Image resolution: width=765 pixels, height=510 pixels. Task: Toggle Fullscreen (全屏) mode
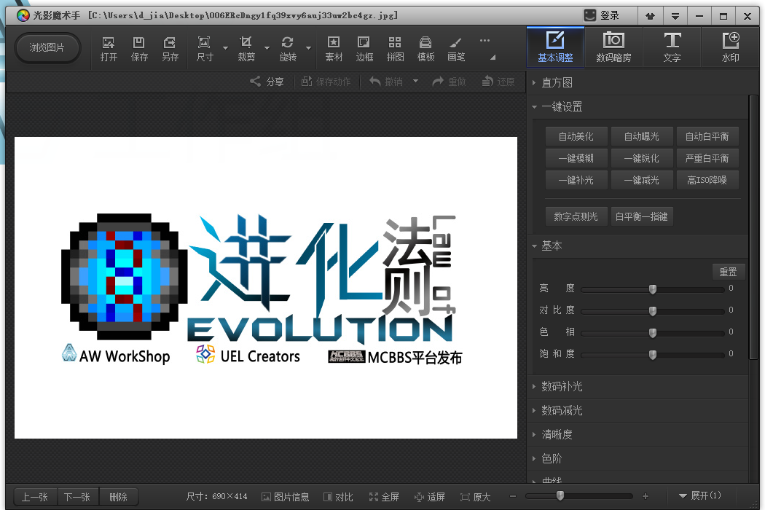click(x=384, y=497)
